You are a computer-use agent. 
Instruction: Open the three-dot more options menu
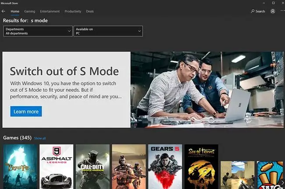[283, 11]
